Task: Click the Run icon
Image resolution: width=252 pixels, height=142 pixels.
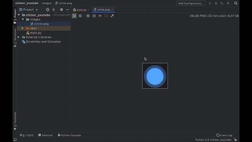Action: click(210, 3)
